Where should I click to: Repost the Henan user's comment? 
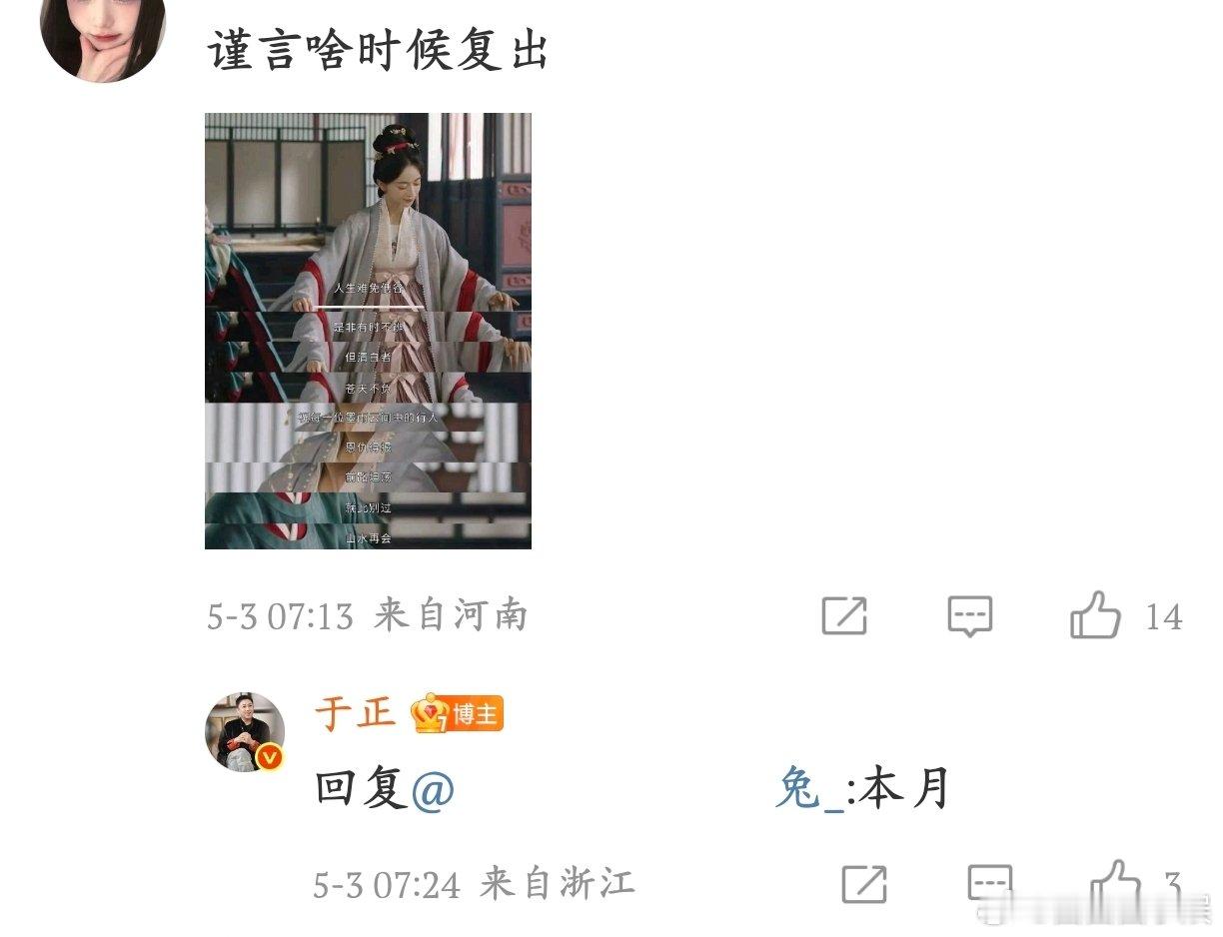coord(843,615)
